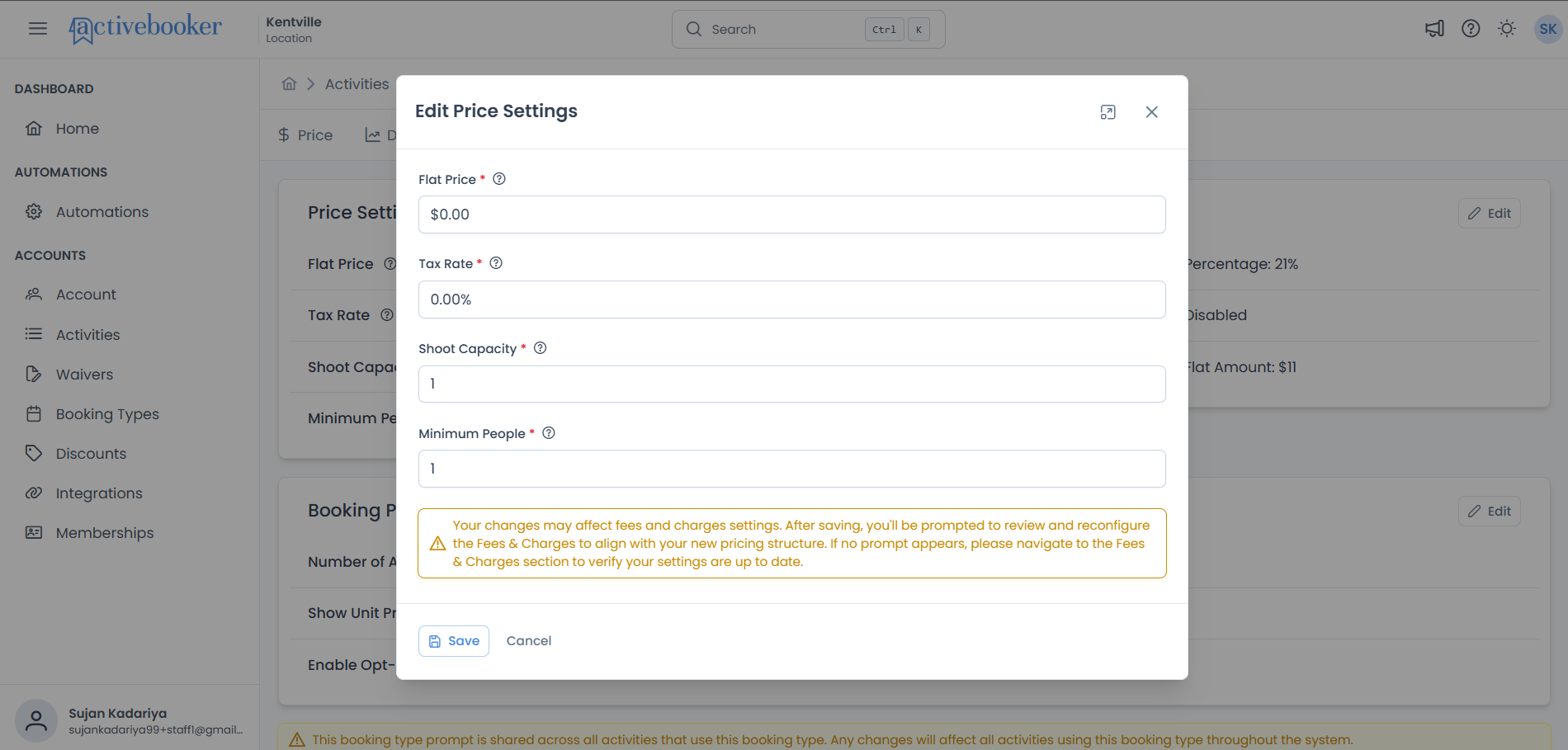
Task: Open Memberships in sidebar
Action: (x=105, y=533)
